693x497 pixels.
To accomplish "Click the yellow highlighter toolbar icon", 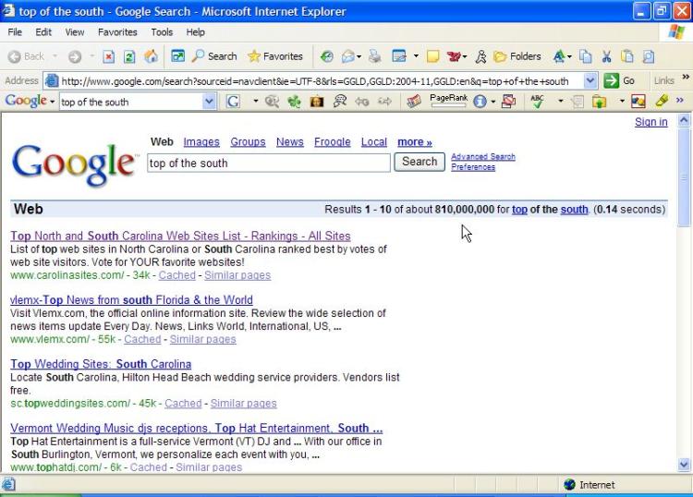I will (x=662, y=102).
